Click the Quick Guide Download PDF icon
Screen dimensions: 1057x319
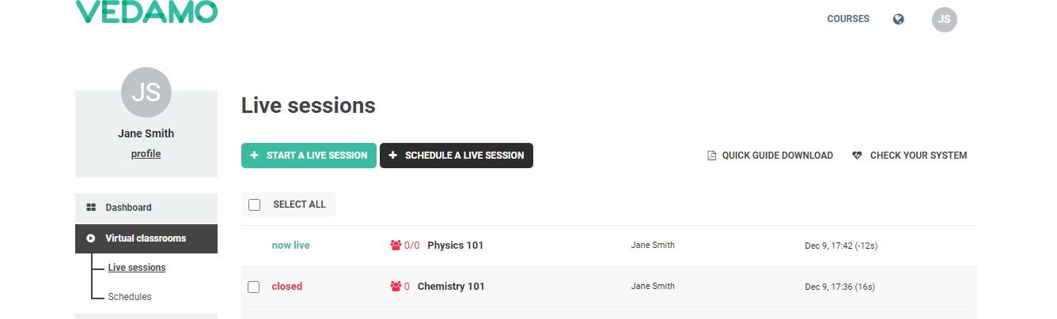[711, 156]
